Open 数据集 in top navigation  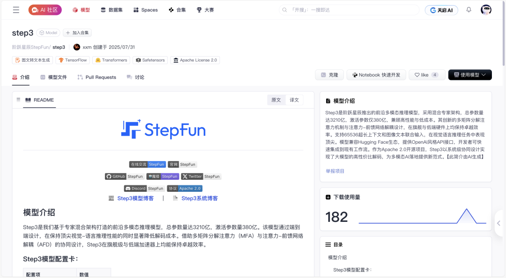point(112,10)
